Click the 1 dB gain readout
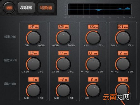This screenshot has height=105, width=140. 34,79
